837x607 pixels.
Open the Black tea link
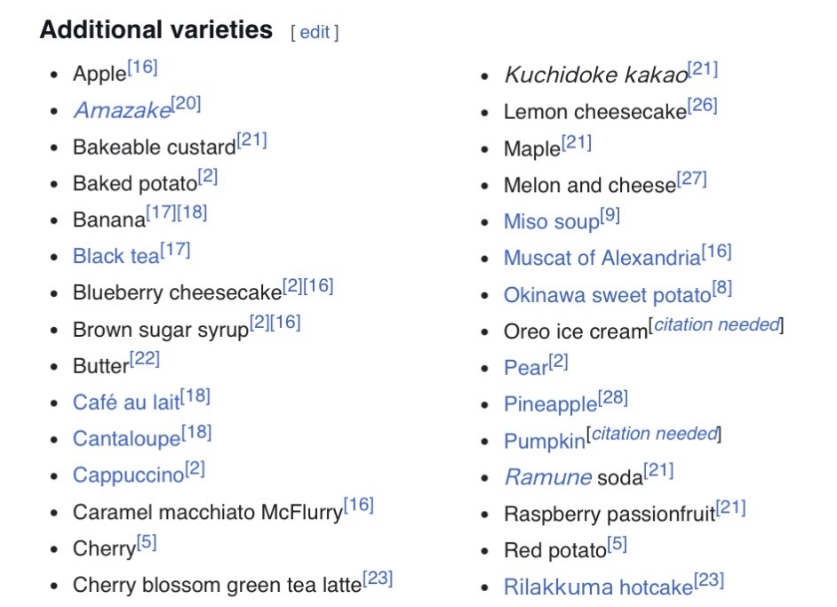(x=116, y=257)
